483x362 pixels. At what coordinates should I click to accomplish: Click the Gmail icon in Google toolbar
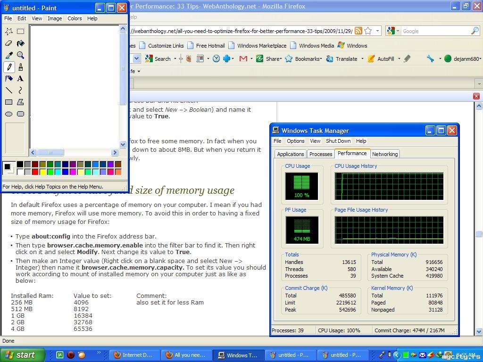point(243,59)
